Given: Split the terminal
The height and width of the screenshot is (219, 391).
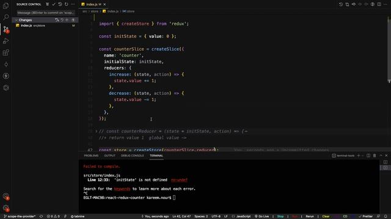Looking at the screenshot, I should (x=368, y=156).
